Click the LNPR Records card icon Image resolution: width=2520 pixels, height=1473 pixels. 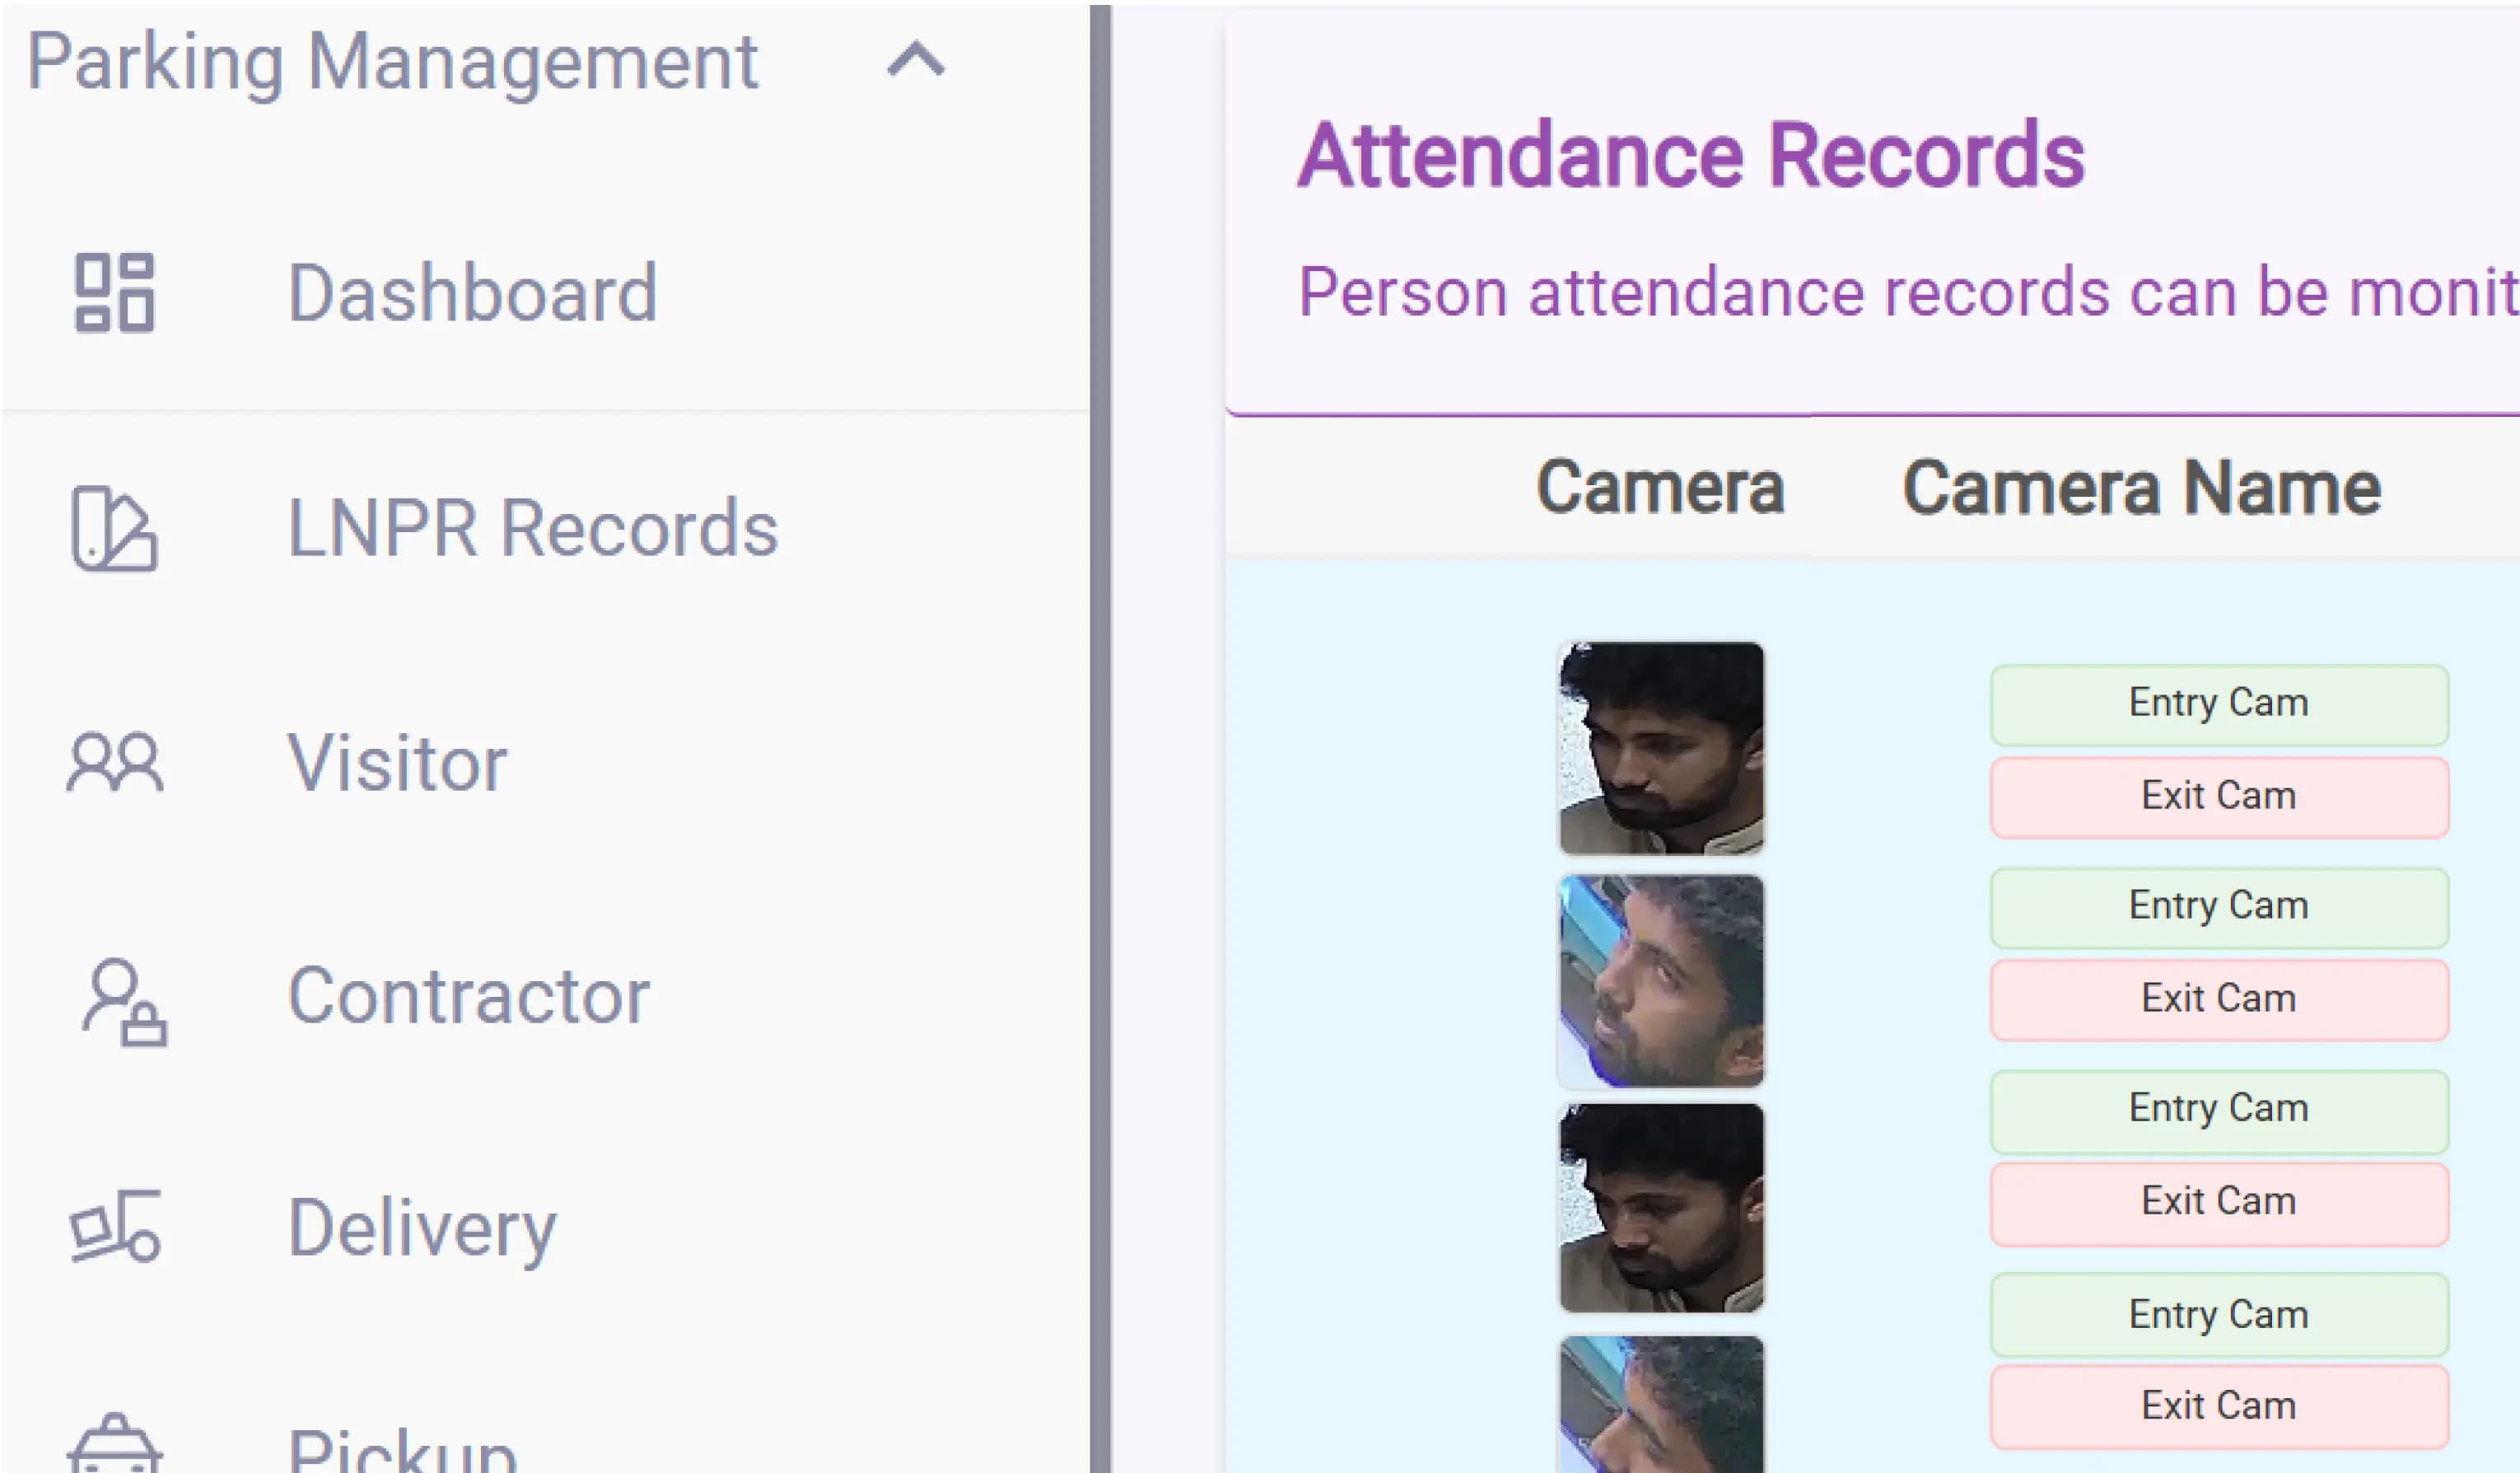[x=113, y=528]
